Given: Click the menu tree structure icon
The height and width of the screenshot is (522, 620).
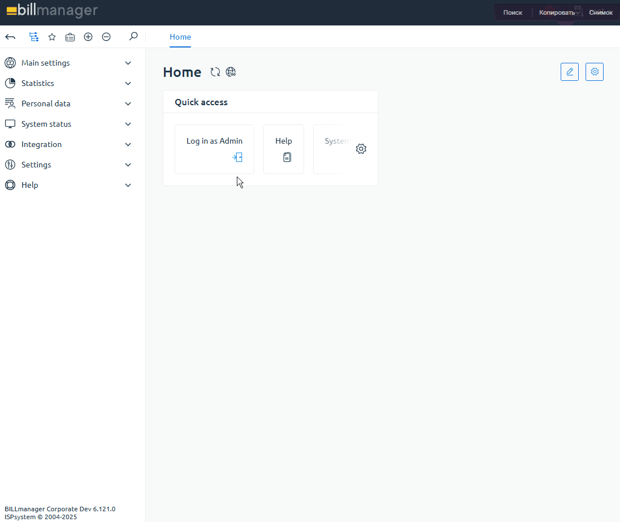Looking at the screenshot, I should coord(34,37).
